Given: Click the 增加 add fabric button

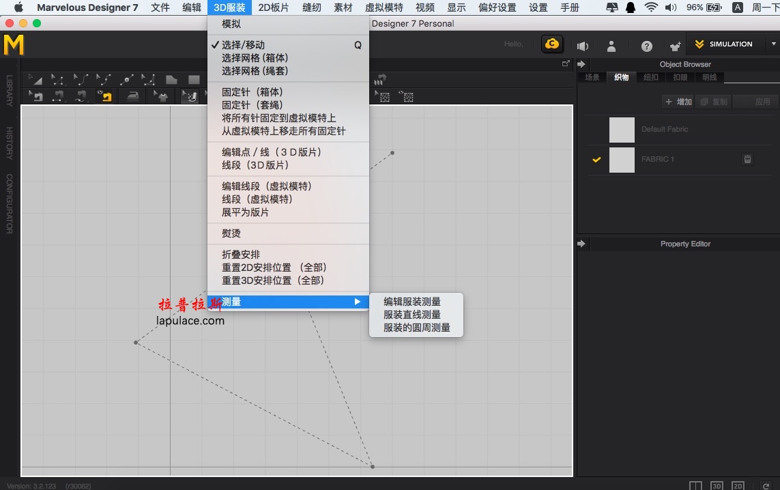Looking at the screenshot, I should coord(678,102).
